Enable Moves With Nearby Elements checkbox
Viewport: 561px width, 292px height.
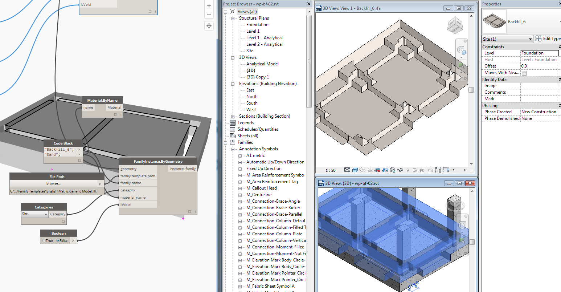click(x=525, y=73)
